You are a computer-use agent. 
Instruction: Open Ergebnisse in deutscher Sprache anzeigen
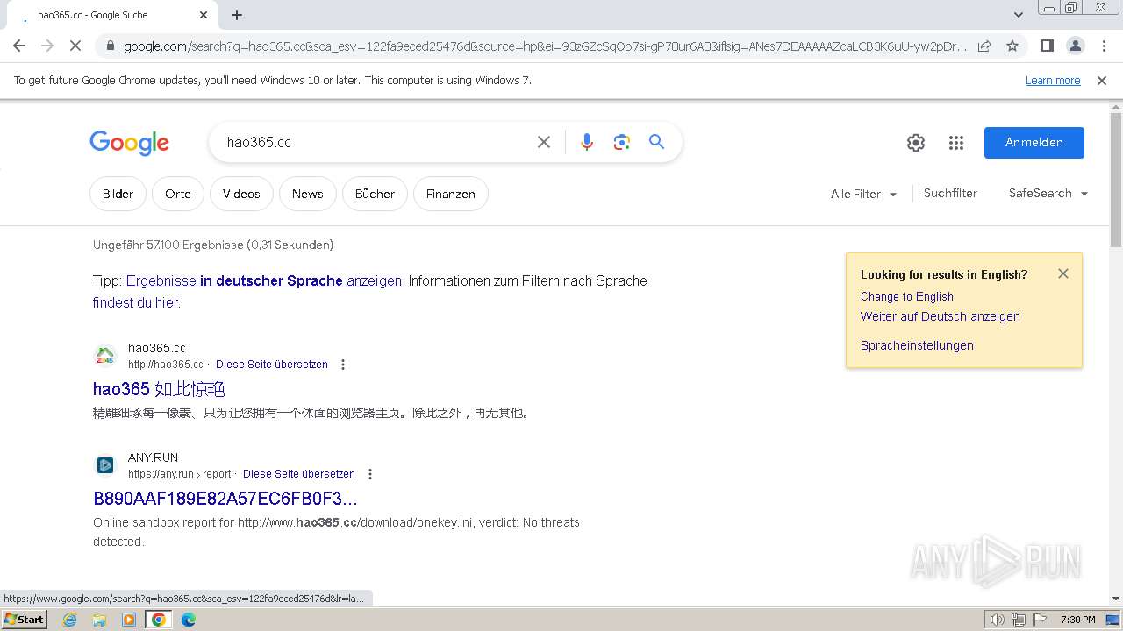(x=264, y=281)
